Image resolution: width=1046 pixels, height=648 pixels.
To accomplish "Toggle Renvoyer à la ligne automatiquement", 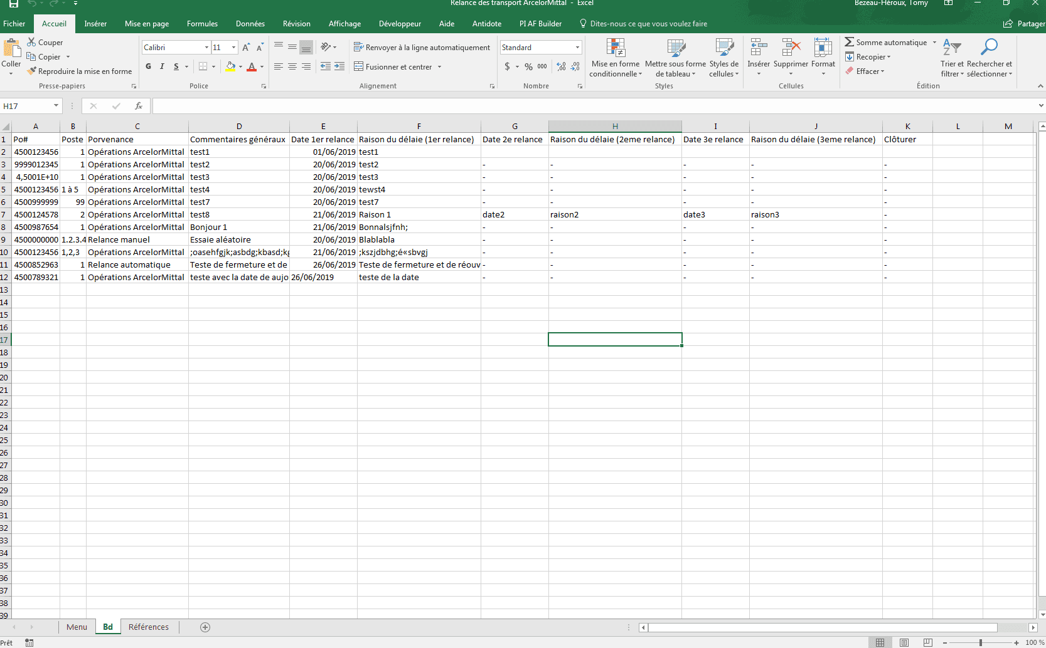I will tap(422, 48).
